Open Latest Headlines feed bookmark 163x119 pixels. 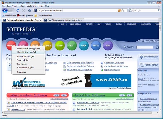43,16
